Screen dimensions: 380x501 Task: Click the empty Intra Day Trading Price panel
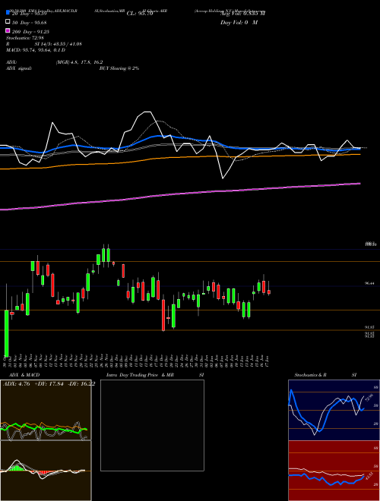point(152,425)
